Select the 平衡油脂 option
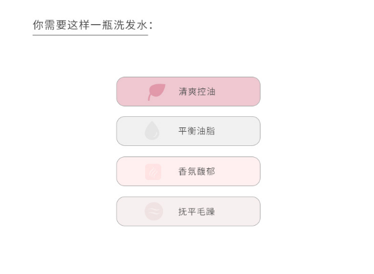Image resolution: width=374 pixels, height=274 pixels. tap(188, 131)
